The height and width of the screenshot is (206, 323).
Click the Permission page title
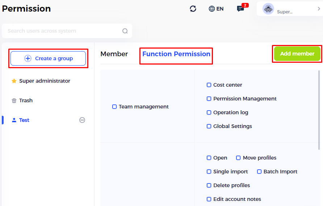pos(26,9)
